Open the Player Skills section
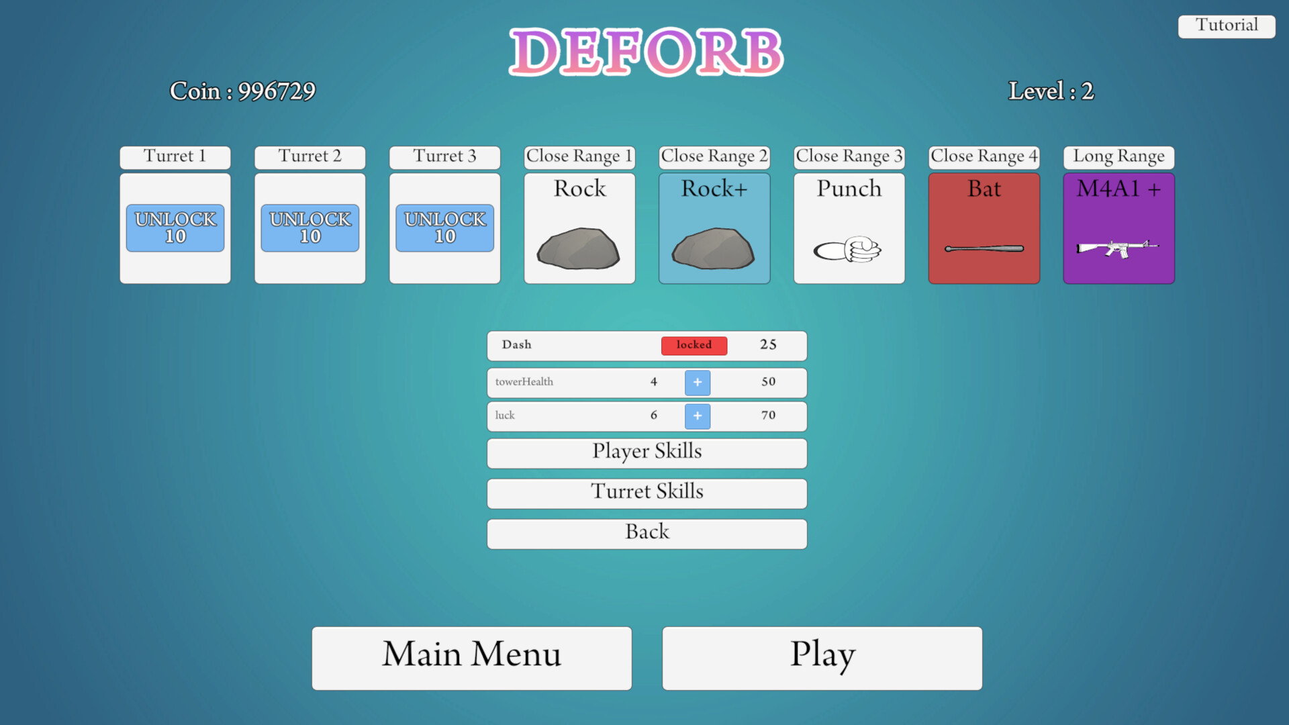The width and height of the screenshot is (1289, 725). [647, 453]
